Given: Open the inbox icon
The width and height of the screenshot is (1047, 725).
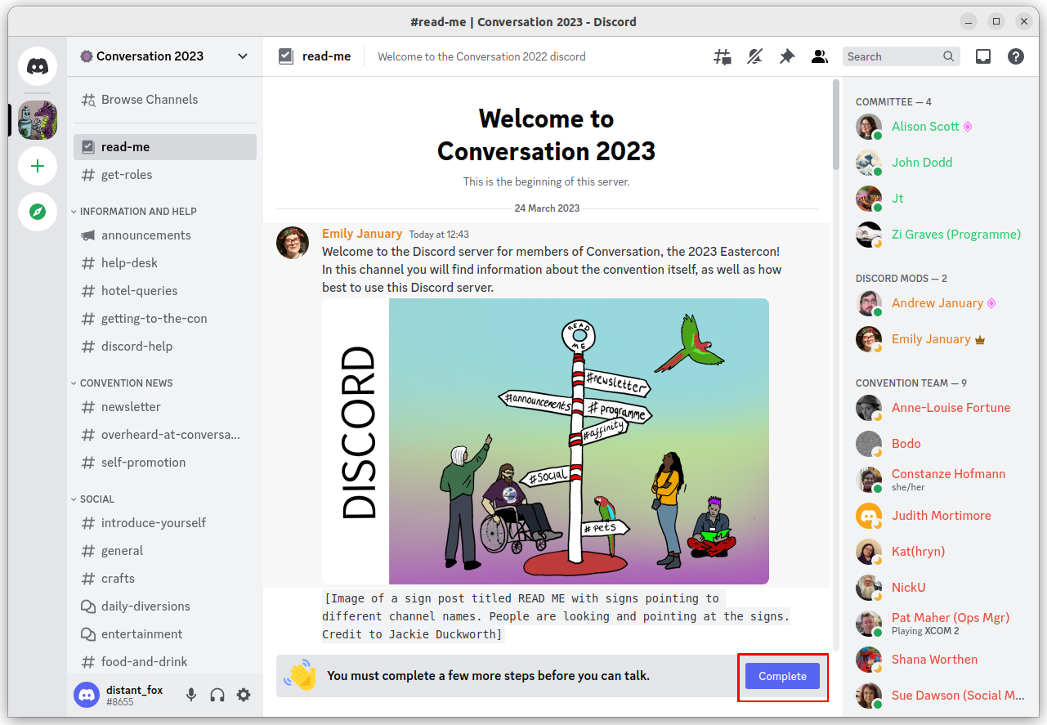Looking at the screenshot, I should coord(983,56).
